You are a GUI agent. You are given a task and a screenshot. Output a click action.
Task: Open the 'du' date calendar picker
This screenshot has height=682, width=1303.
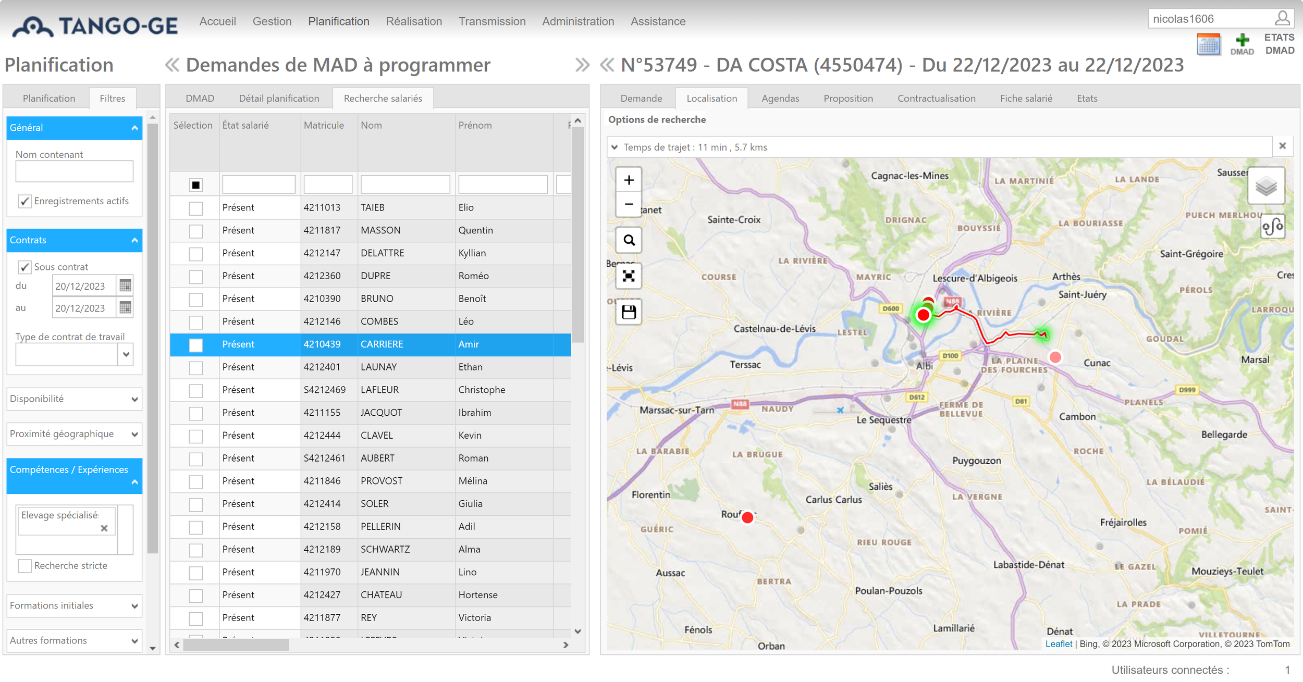pyautogui.click(x=125, y=286)
